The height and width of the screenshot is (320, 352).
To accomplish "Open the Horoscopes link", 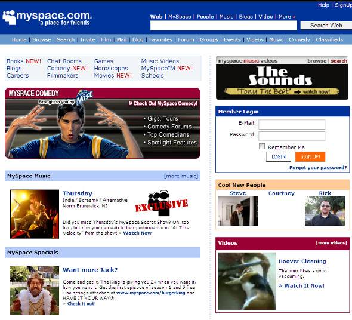I will click(x=111, y=68).
